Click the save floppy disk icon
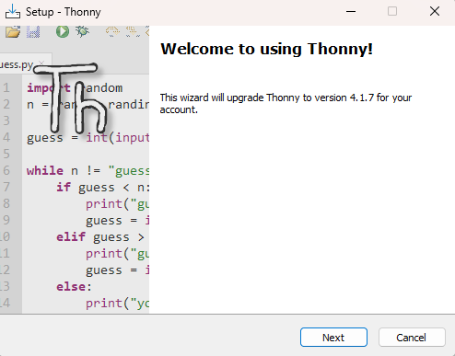Screen dimensions: 455x356 click(33, 31)
